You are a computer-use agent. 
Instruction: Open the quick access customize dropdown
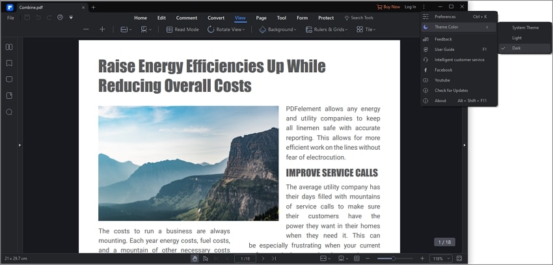pyautogui.click(x=71, y=18)
